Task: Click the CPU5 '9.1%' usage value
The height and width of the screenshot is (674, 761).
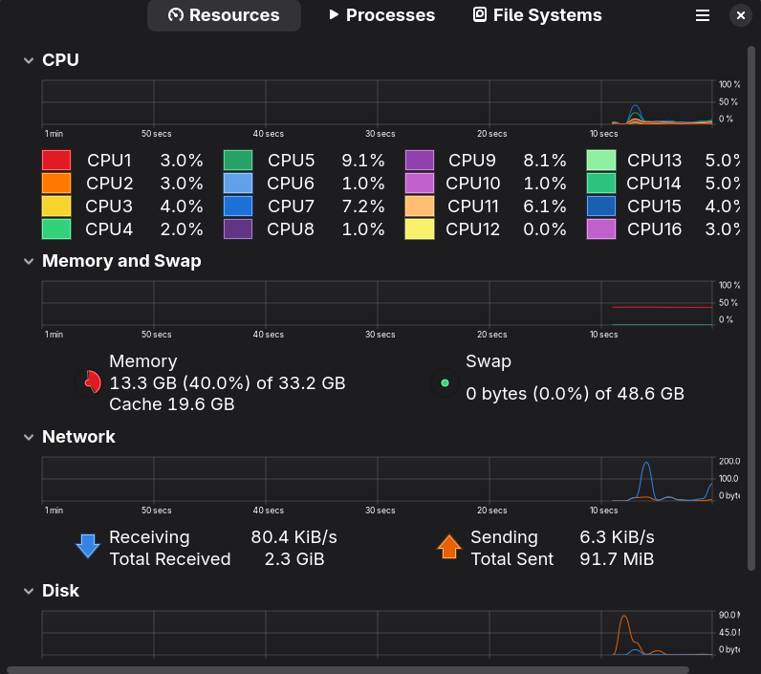Action: point(363,160)
